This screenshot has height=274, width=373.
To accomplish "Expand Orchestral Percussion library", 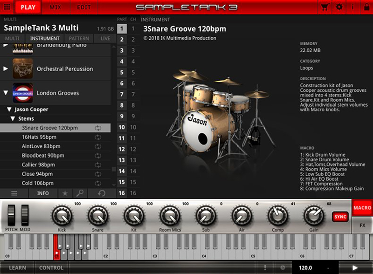I will click(x=6, y=69).
